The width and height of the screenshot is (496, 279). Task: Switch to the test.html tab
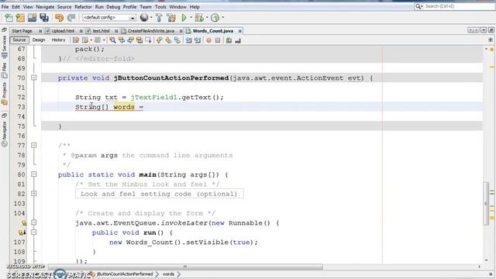(x=101, y=31)
